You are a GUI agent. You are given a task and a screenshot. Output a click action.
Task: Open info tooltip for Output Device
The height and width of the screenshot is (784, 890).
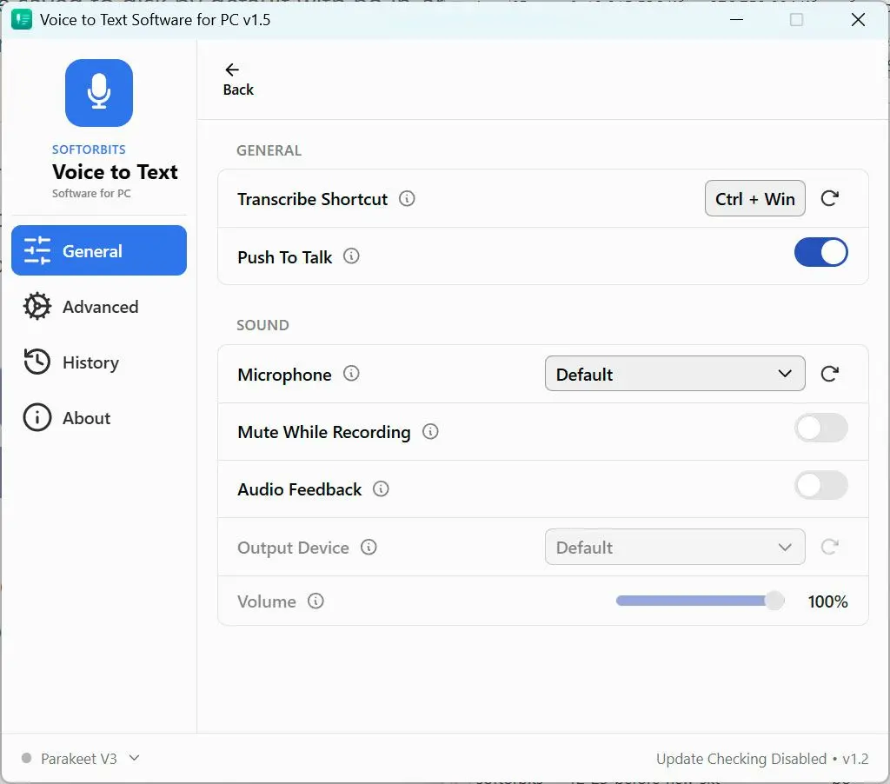click(369, 547)
